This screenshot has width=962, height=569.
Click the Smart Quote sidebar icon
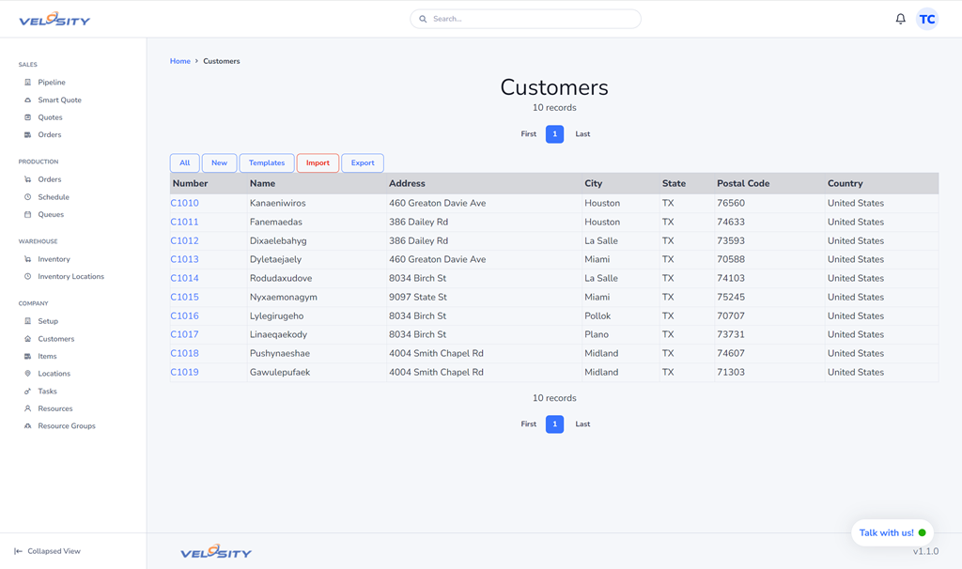click(27, 100)
